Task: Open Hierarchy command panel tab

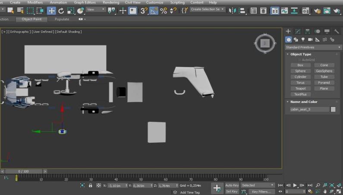Action: pyautogui.click(x=307, y=31)
